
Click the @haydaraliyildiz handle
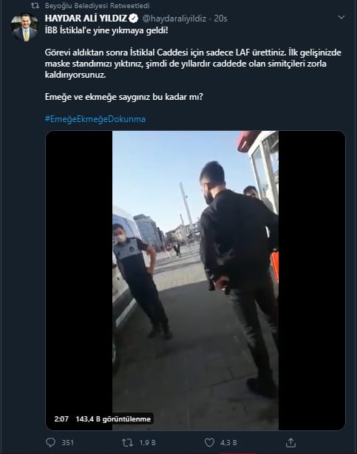pos(174,18)
